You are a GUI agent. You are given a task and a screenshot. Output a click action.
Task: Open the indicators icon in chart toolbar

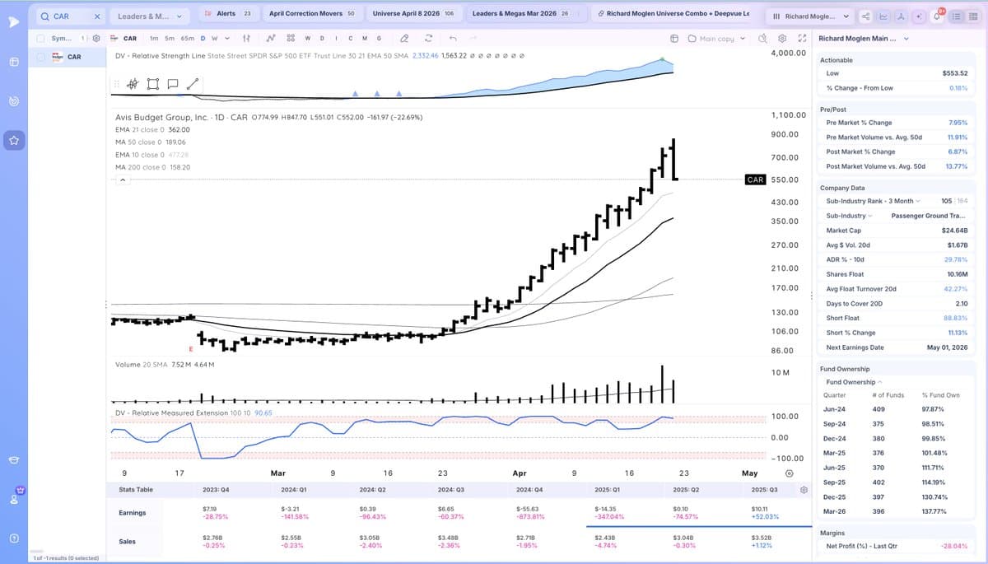click(270, 38)
